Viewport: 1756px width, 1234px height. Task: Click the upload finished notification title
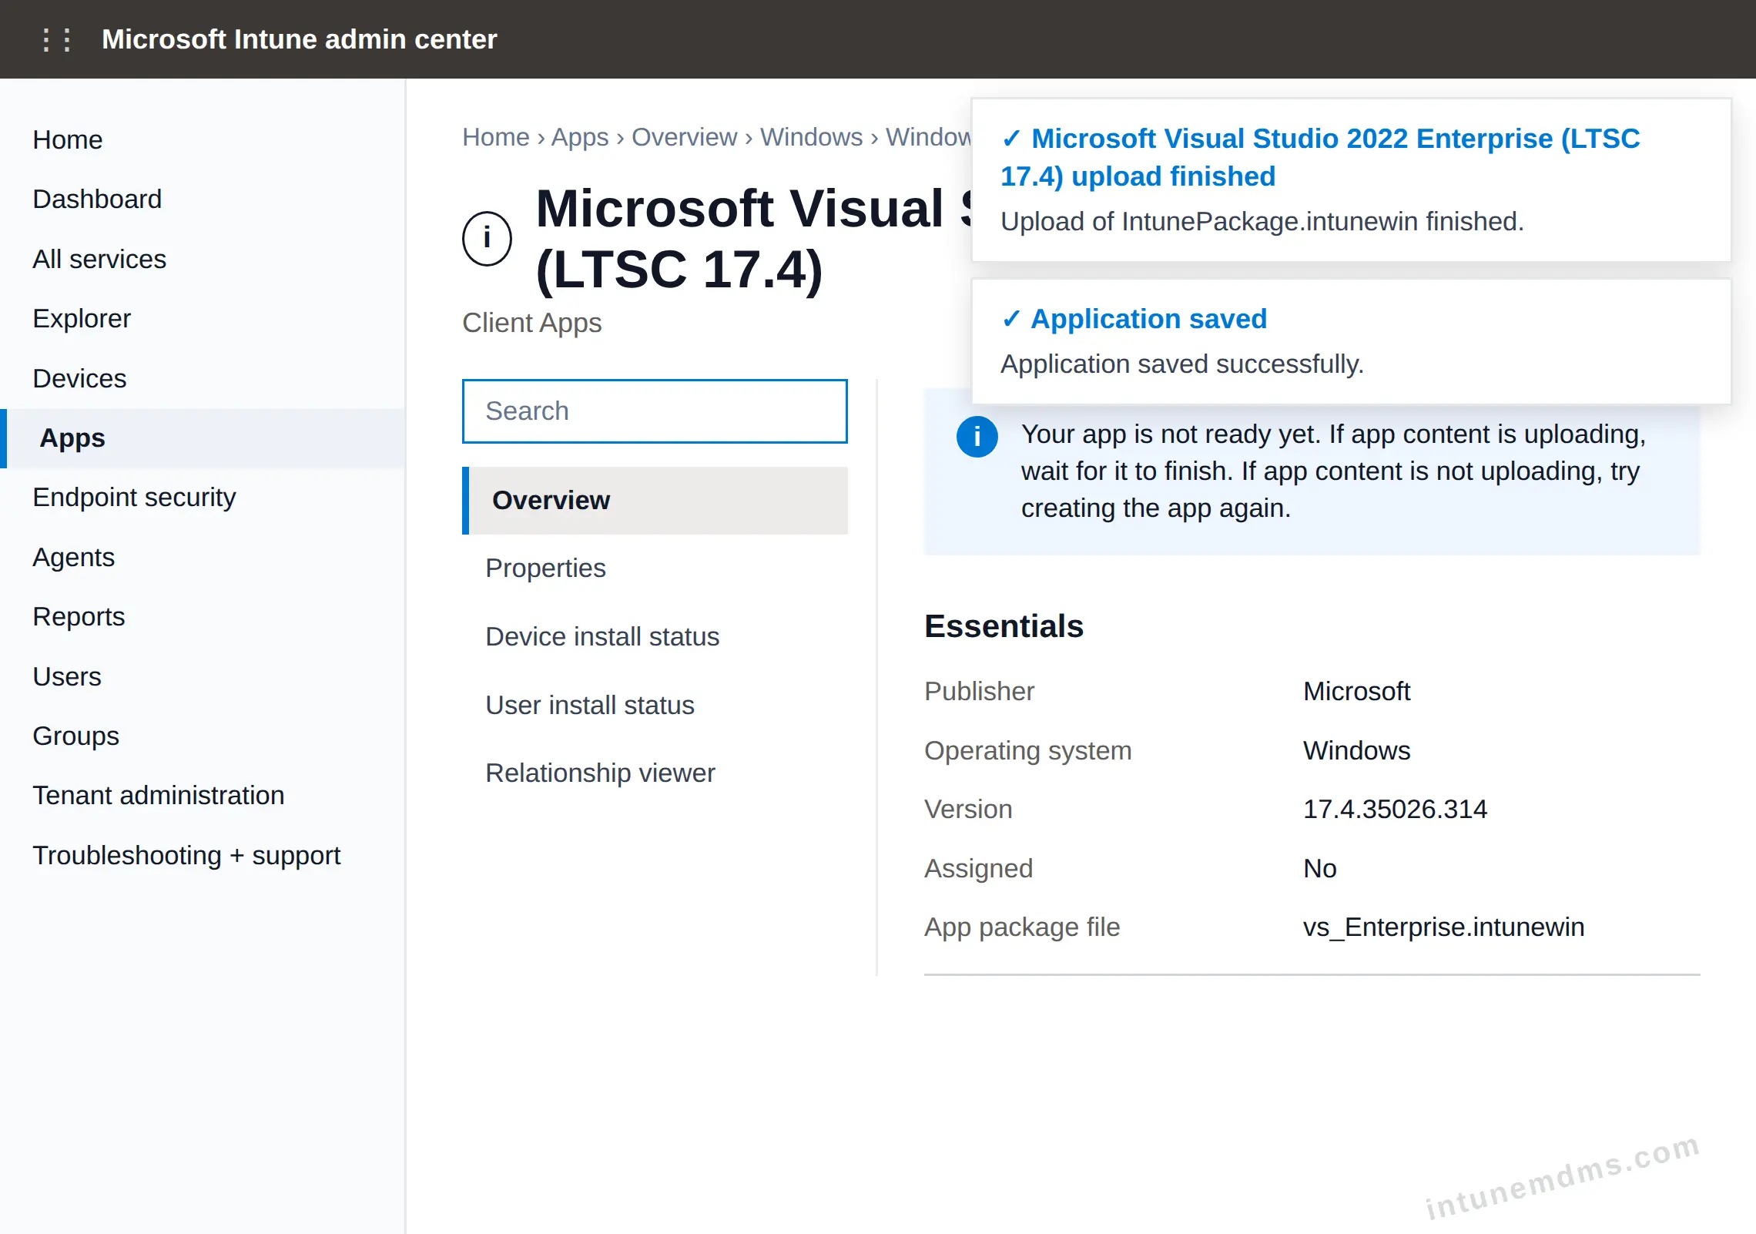[x=1320, y=157]
